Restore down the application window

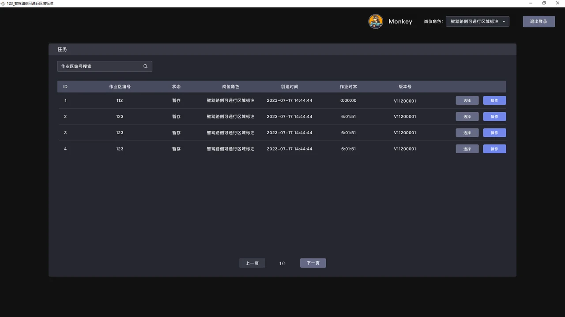pyautogui.click(x=544, y=3)
